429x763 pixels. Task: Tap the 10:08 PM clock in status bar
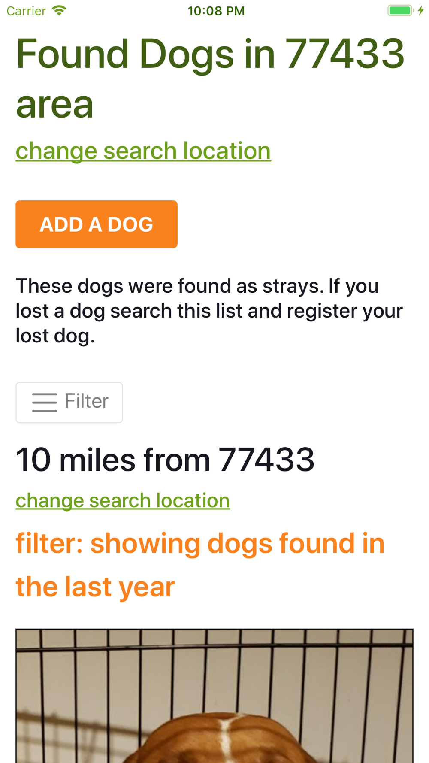coord(216,11)
